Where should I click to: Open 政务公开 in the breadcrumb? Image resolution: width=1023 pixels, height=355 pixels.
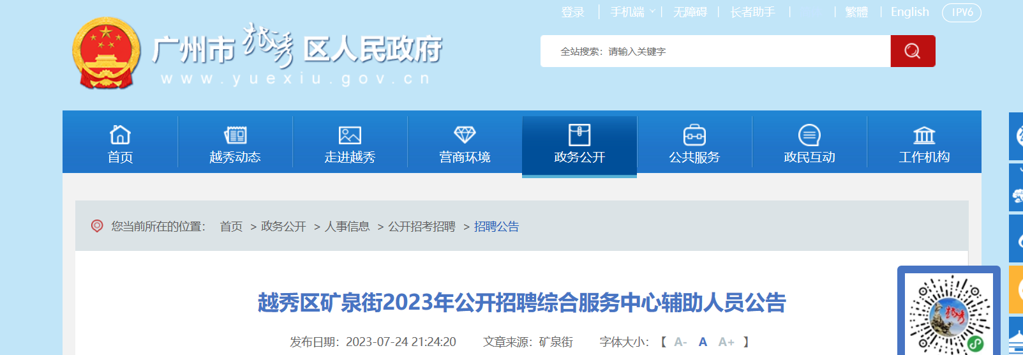click(x=283, y=227)
